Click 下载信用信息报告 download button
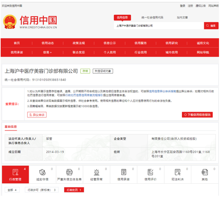This screenshot has height=197, width=220. click(x=197, y=115)
